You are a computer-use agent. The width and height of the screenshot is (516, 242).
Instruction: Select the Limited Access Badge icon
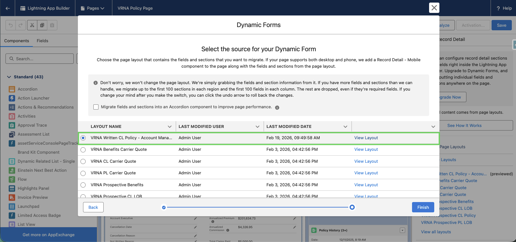(x=12, y=216)
